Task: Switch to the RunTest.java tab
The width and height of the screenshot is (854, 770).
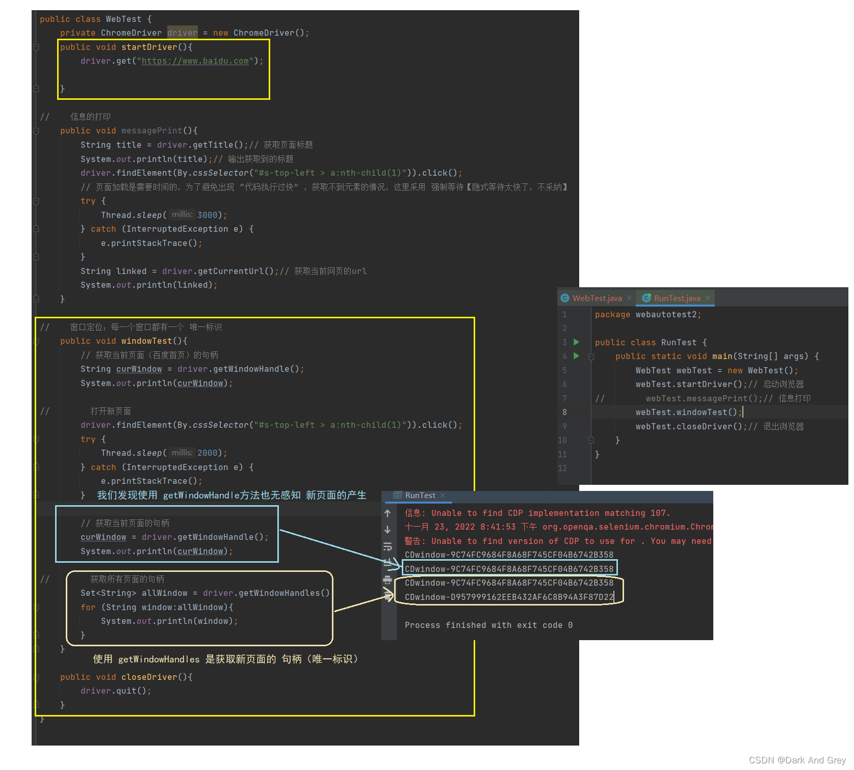Action: [677, 298]
